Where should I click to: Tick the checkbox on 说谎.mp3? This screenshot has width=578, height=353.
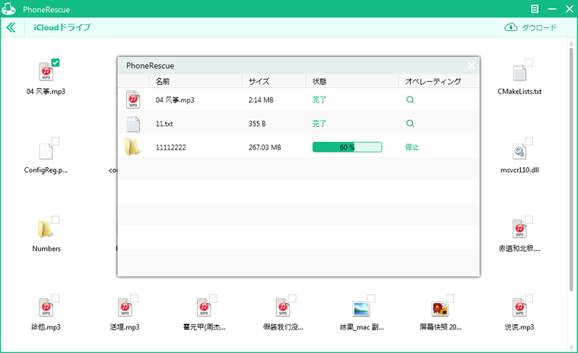coord(529,298)
